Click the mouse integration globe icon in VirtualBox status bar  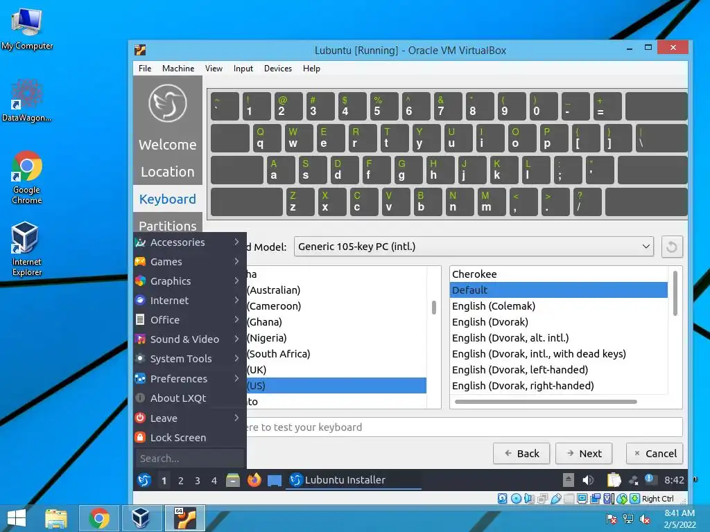622,499
